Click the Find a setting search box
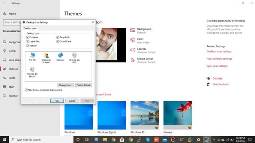Screen dimensions: 255x143 (12, 22)
